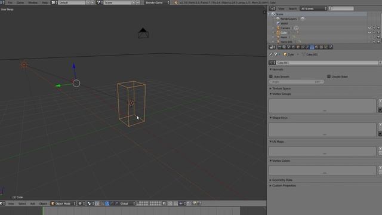Open the All Scenes outliner display dropdown
Image resolution: width=382 pixels, height=215 pixels.
pyautogui.click(x=313, y=8)
